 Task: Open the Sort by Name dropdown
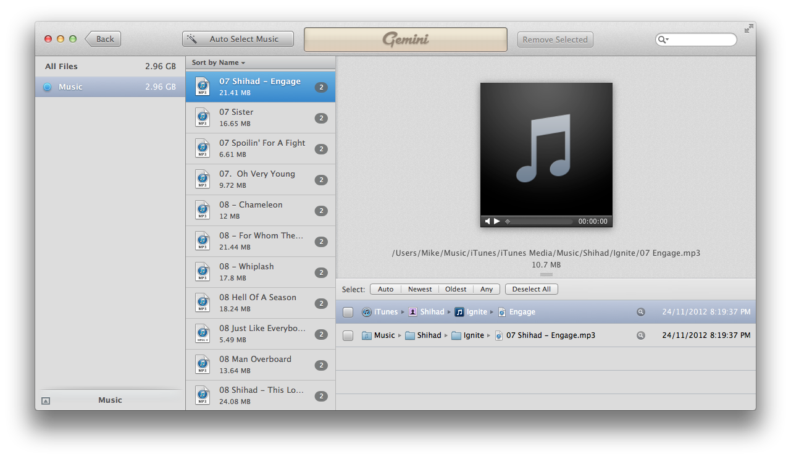pos(218,62)
